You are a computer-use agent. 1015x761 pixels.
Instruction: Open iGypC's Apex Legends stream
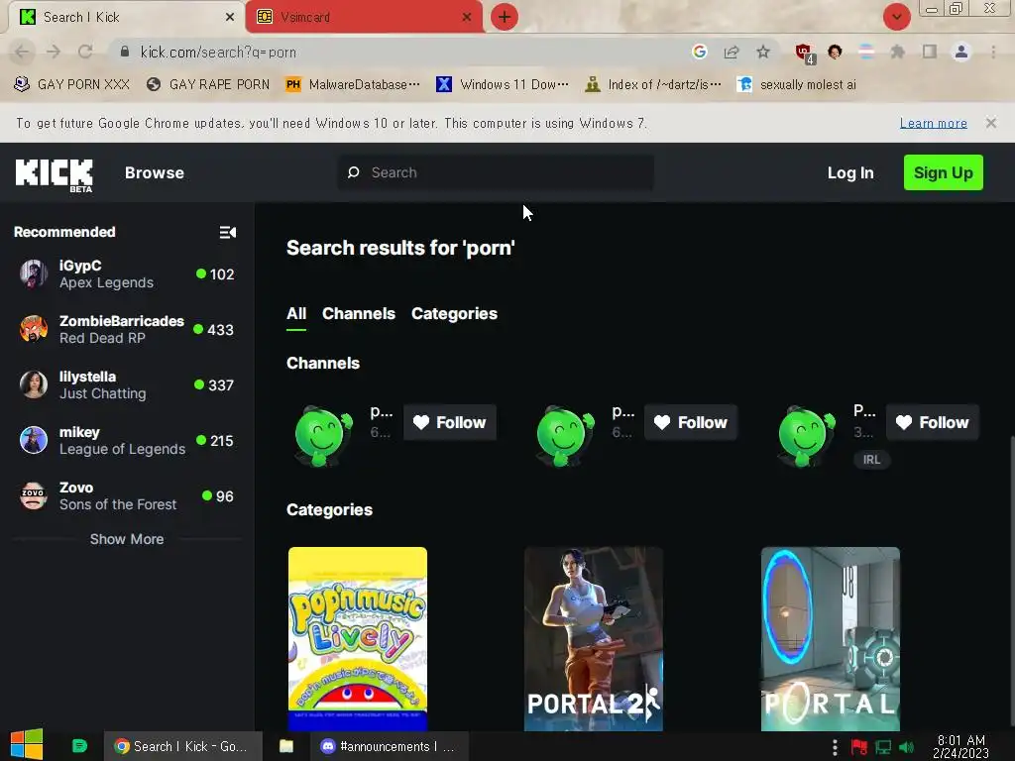127,274
